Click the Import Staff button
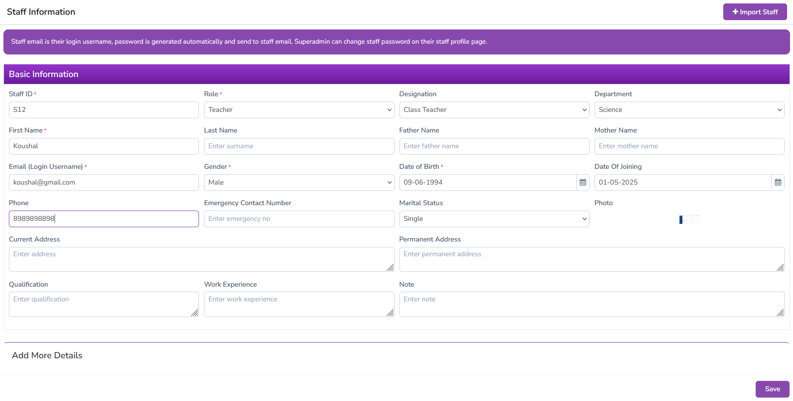 click(x=755, y=12)
